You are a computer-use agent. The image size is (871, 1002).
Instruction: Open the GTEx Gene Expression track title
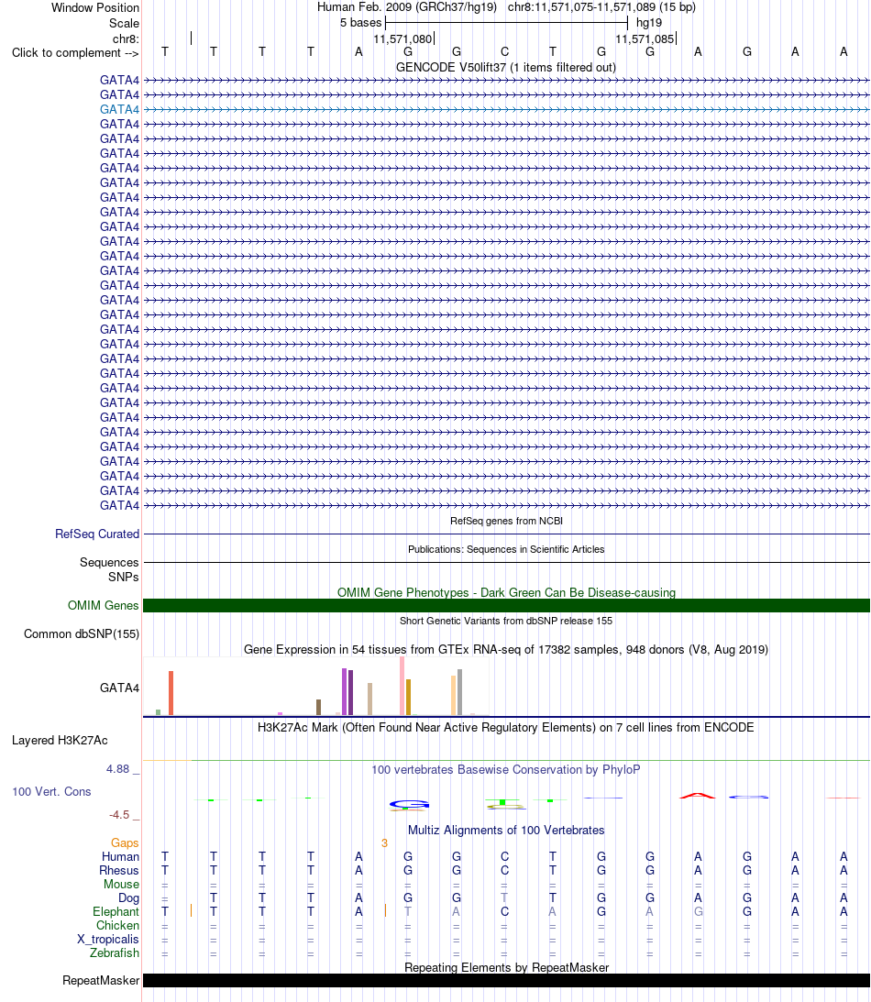click(506, 649)
